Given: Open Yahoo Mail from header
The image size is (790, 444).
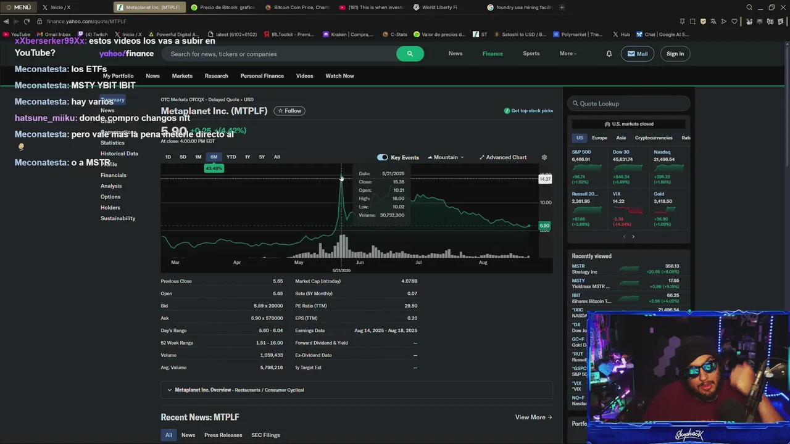Looking at the screenshot, I should click(x=638, y=54).
